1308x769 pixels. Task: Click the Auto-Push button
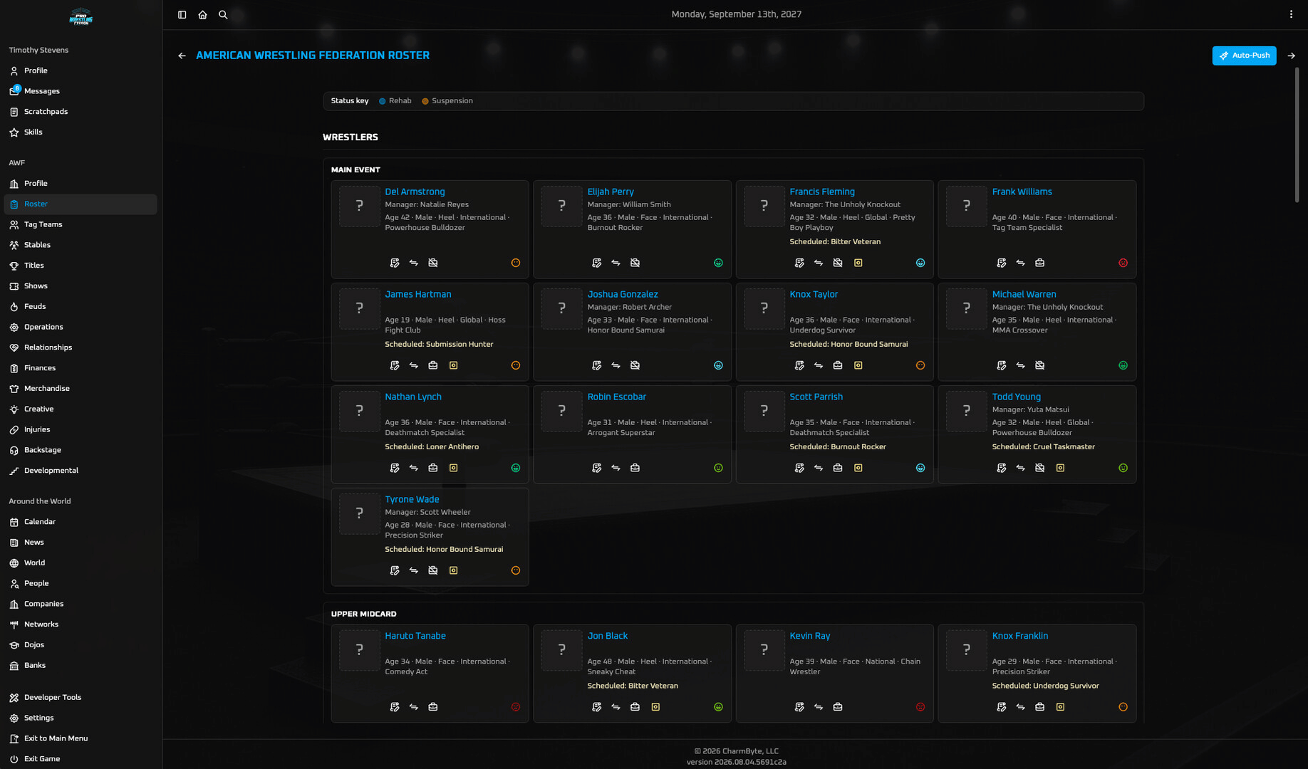(x=1244, y=56)
